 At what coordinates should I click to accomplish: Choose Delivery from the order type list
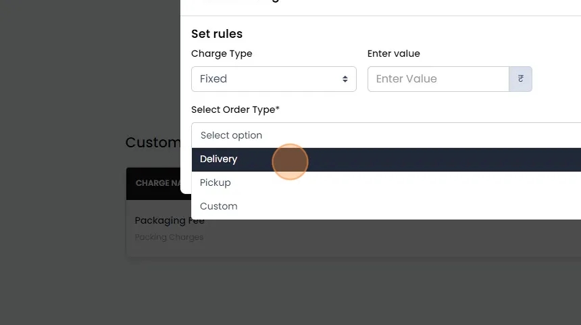tap(219, 159)
